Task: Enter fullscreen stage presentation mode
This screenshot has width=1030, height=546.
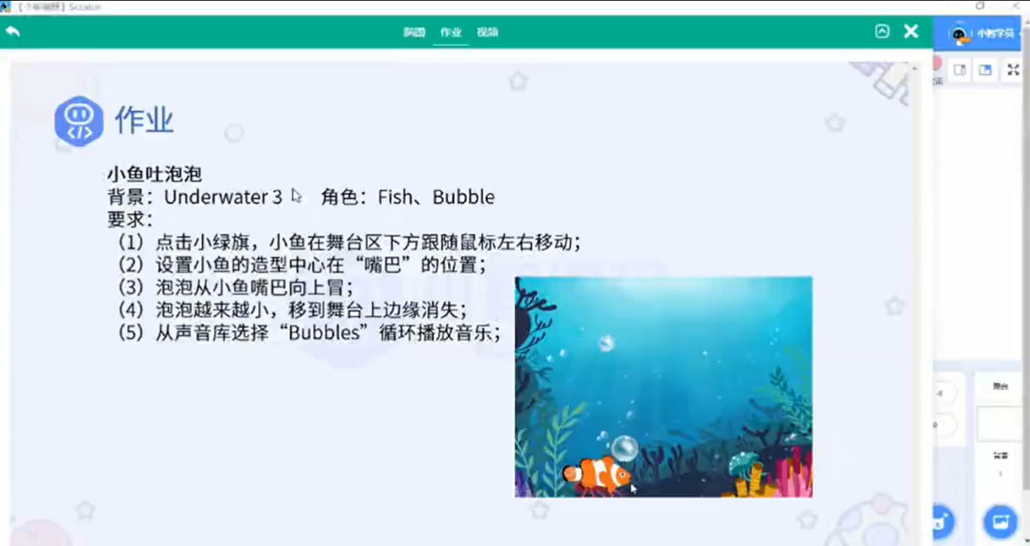Action: 1013,70
